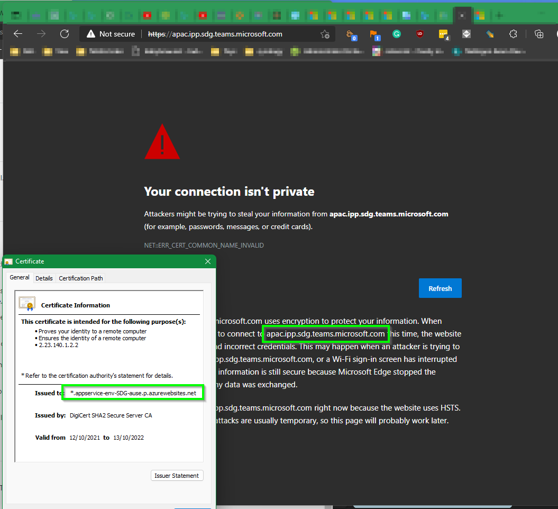Reload the page using the toolbar refresh icon
Image resolution: width=558 pixels, height=509 pixels.
(x=65, y=34)
